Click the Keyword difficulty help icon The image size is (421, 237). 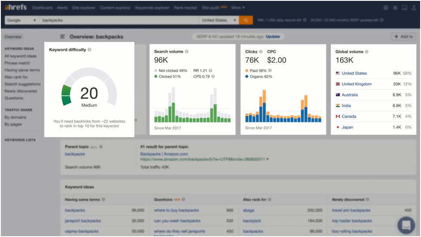[89, 49]
